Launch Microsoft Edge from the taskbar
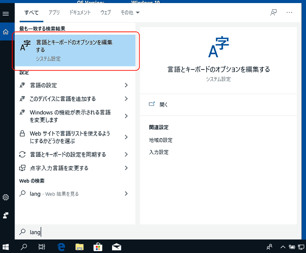This screenshot has width=306, height=253. 61,247
